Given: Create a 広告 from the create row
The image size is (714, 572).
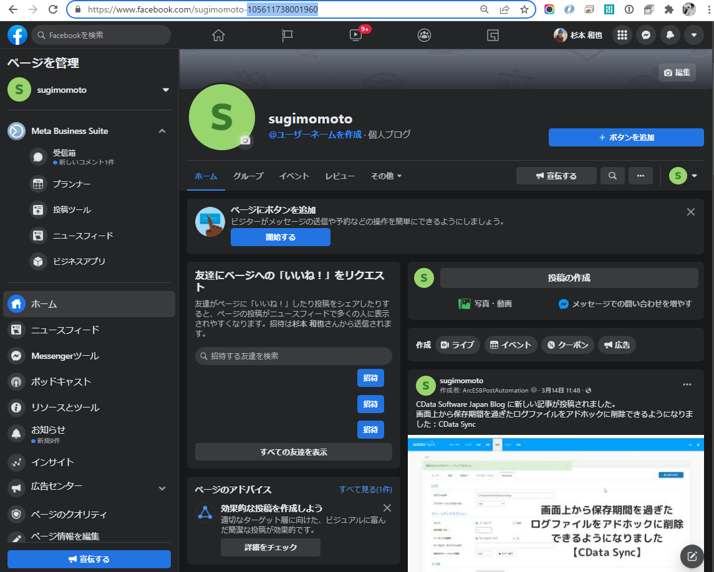Looking at the screenshot, I should (617, 345).
